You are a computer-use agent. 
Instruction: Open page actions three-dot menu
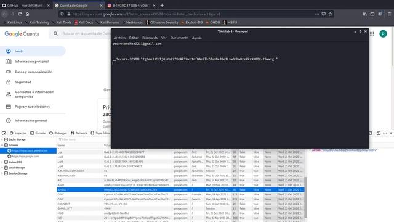click(317, 14)
